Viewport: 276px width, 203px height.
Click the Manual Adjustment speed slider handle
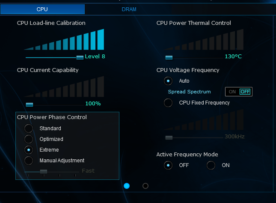point(43,171)
